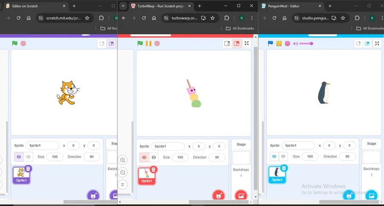384x206 pixels.
Task: Click the Direction field in Scratch
Action: (91, 157)
